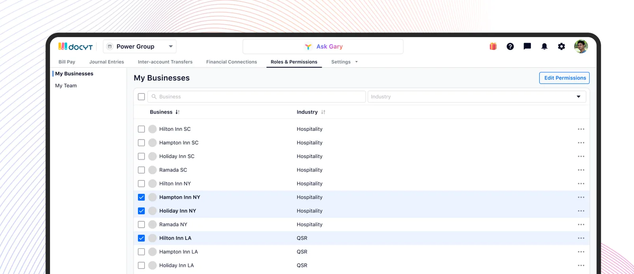Screen dimensions: 634x274
Task: Click the search magnifier in Business field
Action: 154,96
